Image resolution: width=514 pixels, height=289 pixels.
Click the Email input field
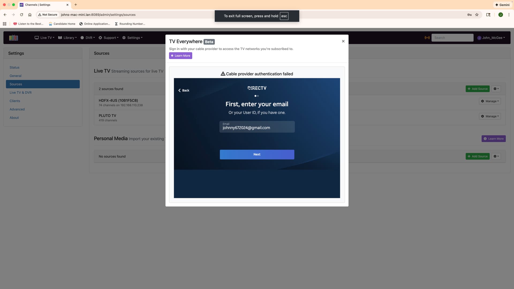(257, 127)
